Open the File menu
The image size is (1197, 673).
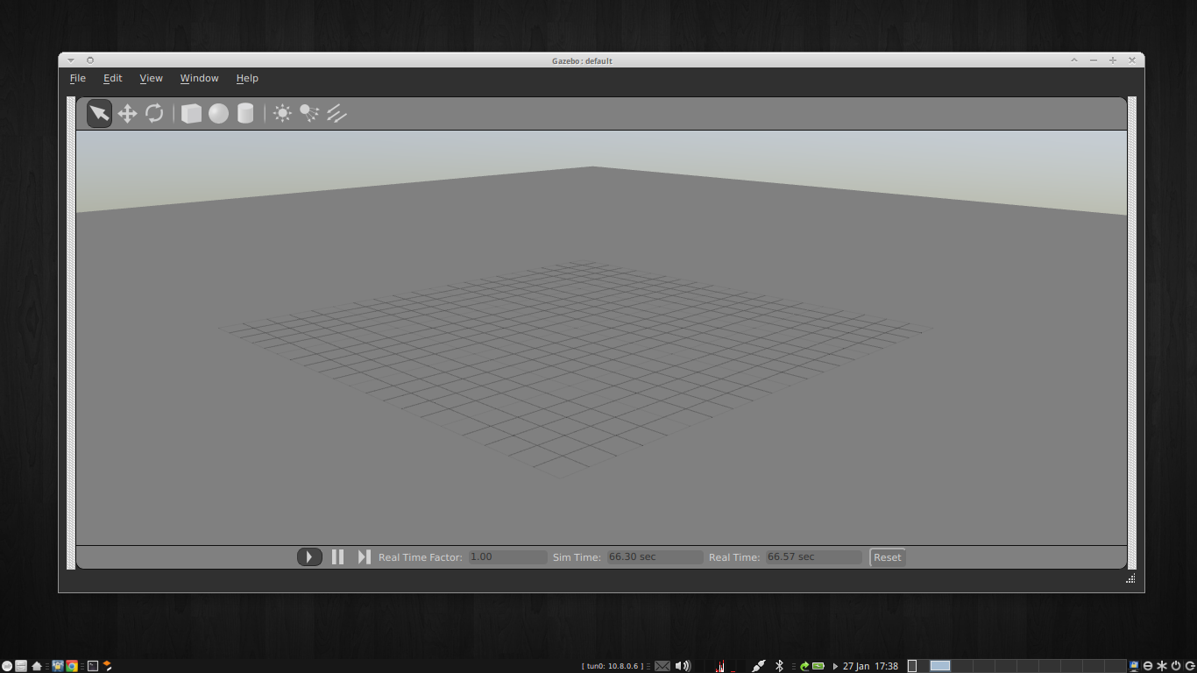click(77, 78)
